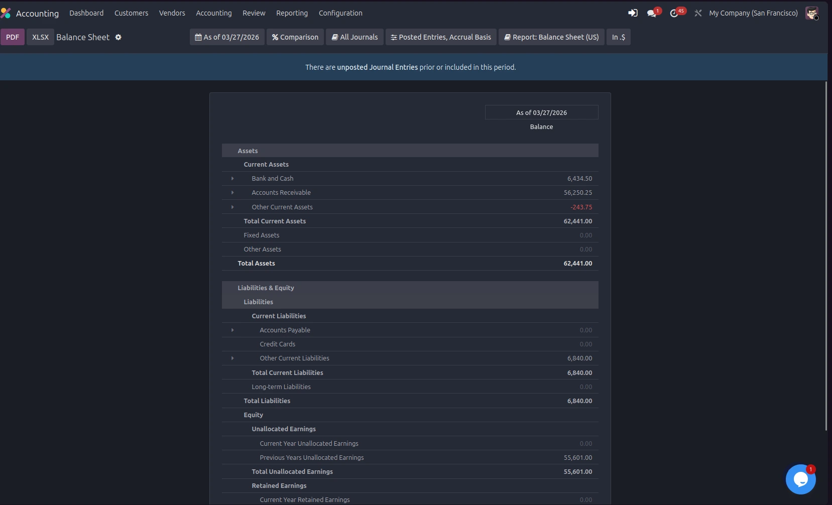The image size is (832, 505).
Task: Click the unposted Journal Entries link
Action: [377, 67]
